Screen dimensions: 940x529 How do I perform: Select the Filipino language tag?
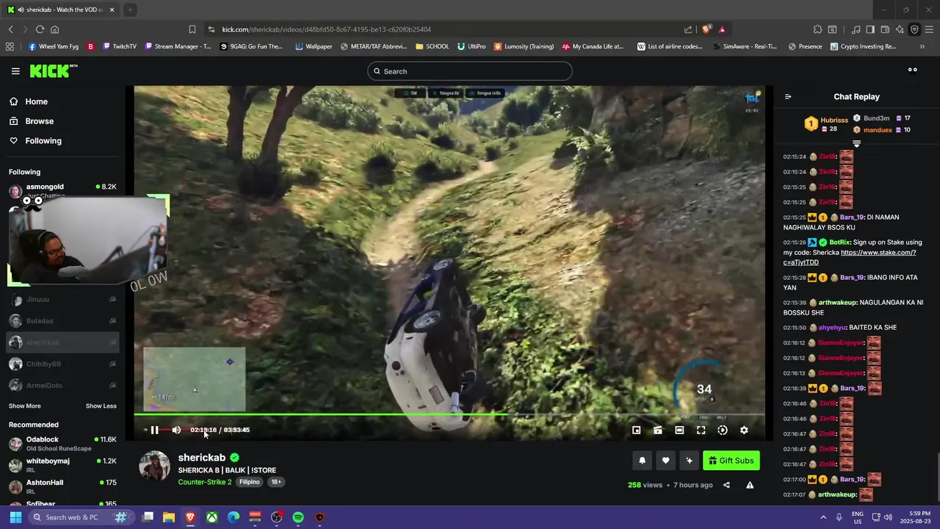tap(250, 482)
